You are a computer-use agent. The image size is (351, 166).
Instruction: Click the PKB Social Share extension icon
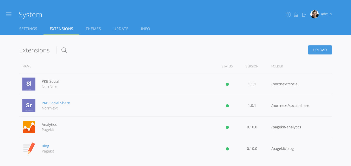(29, 106)
